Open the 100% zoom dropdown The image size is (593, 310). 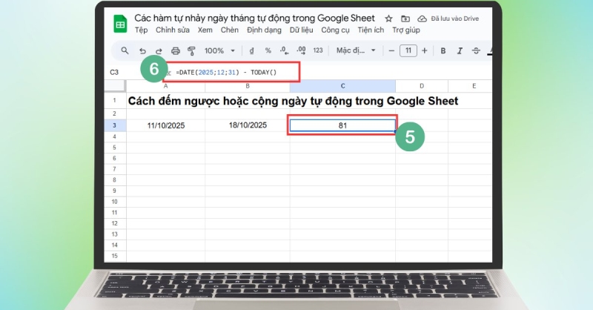(219, 50)
